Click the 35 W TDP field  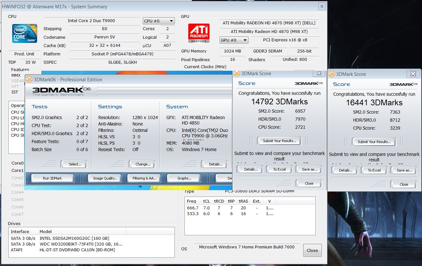point(31,62)
